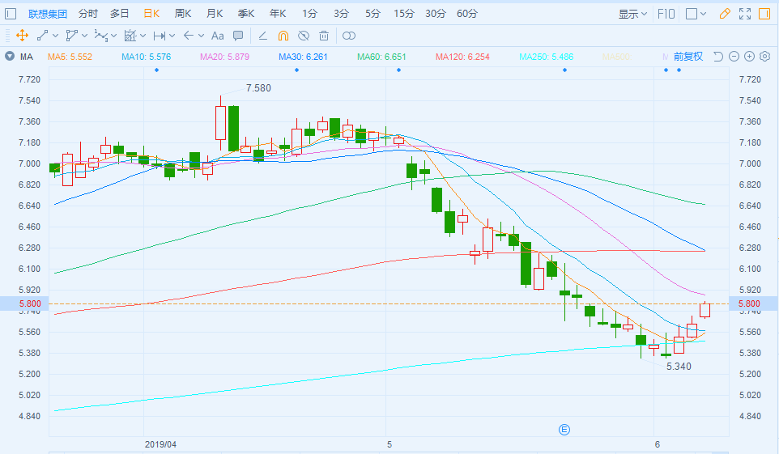Toggle hide drawings eye icon
Viewport: 779px width, 454px height.
pos(304,36)
